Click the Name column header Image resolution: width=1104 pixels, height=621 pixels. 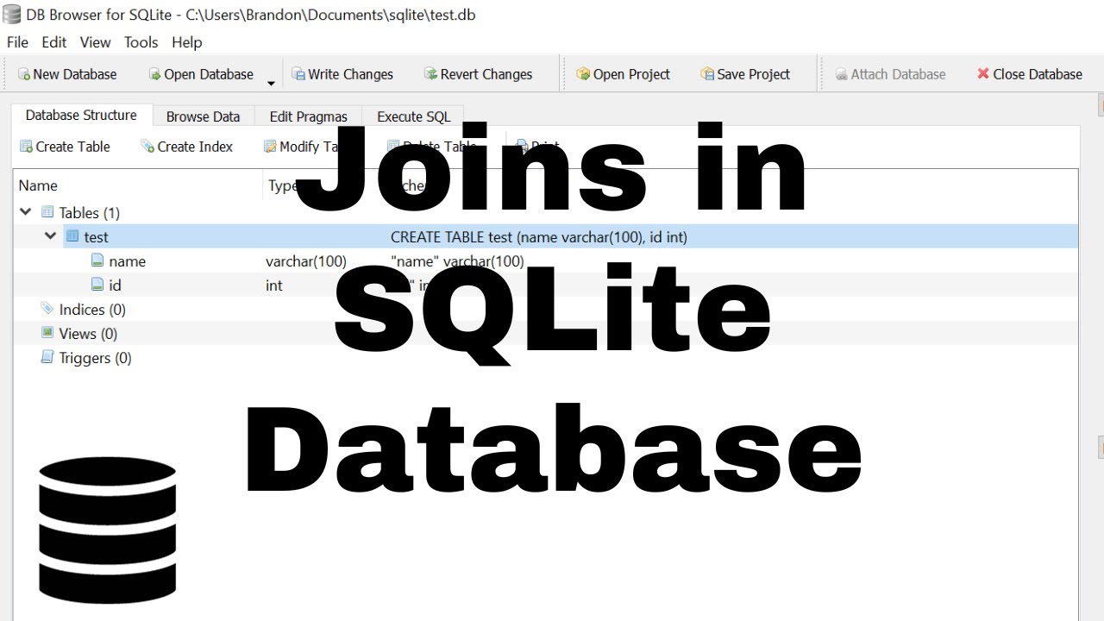(139, 185)
